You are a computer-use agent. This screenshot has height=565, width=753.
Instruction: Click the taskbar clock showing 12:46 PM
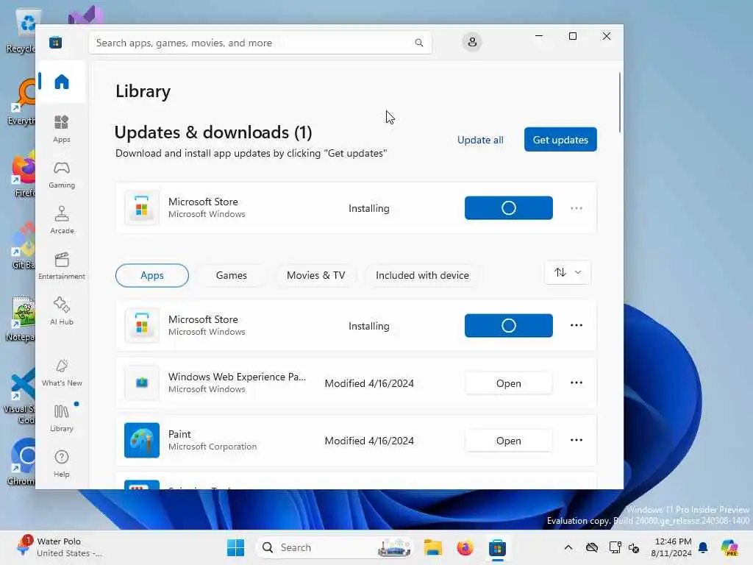[671, 547]
